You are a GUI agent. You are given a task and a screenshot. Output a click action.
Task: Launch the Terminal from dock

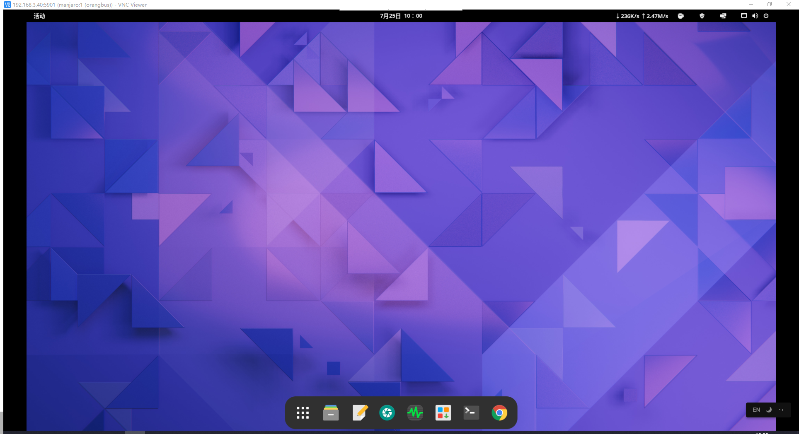point(471,413)
